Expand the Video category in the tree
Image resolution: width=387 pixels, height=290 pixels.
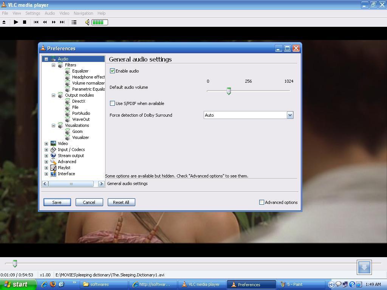tap(46, 143)
